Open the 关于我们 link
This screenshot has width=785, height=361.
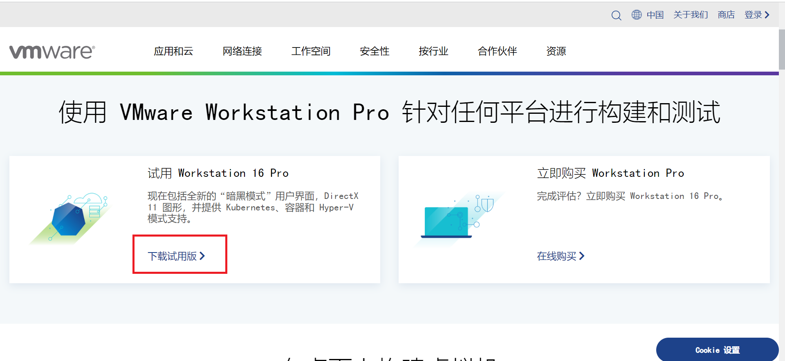(691, 15)
